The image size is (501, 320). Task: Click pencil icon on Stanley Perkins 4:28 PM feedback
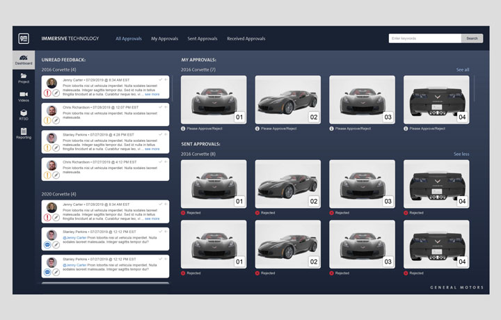(56, 148)
